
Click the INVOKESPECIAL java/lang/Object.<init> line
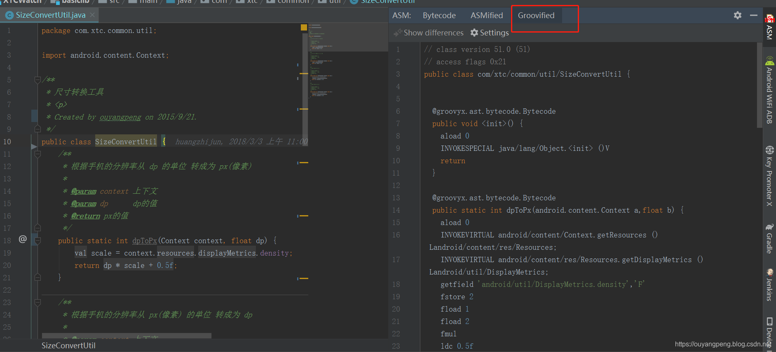525,148
